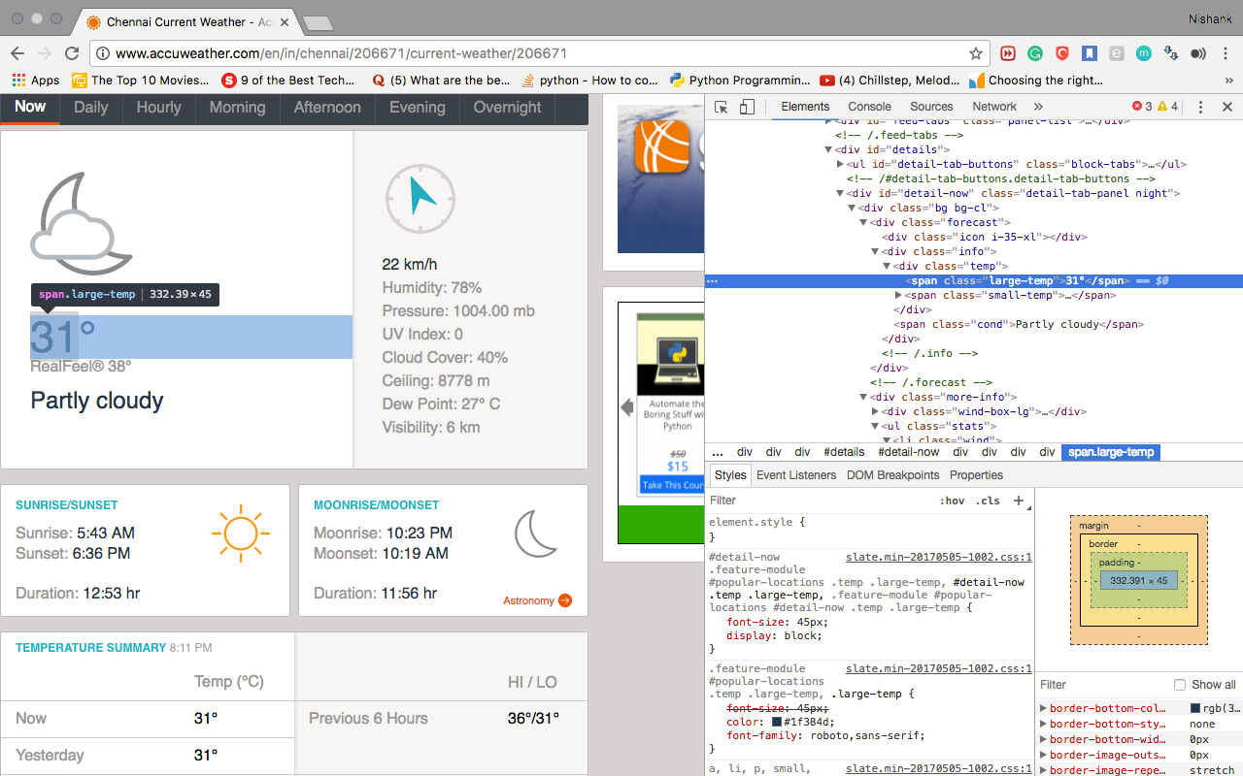Viewport: 1243px width, 776px height.
Task: Reload the AccuWeather page
Action: click(72, 53)
